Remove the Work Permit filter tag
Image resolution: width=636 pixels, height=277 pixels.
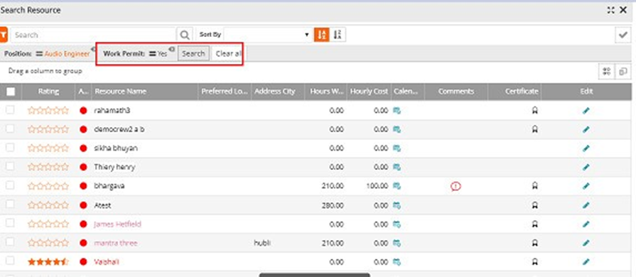tap(171, 49)
